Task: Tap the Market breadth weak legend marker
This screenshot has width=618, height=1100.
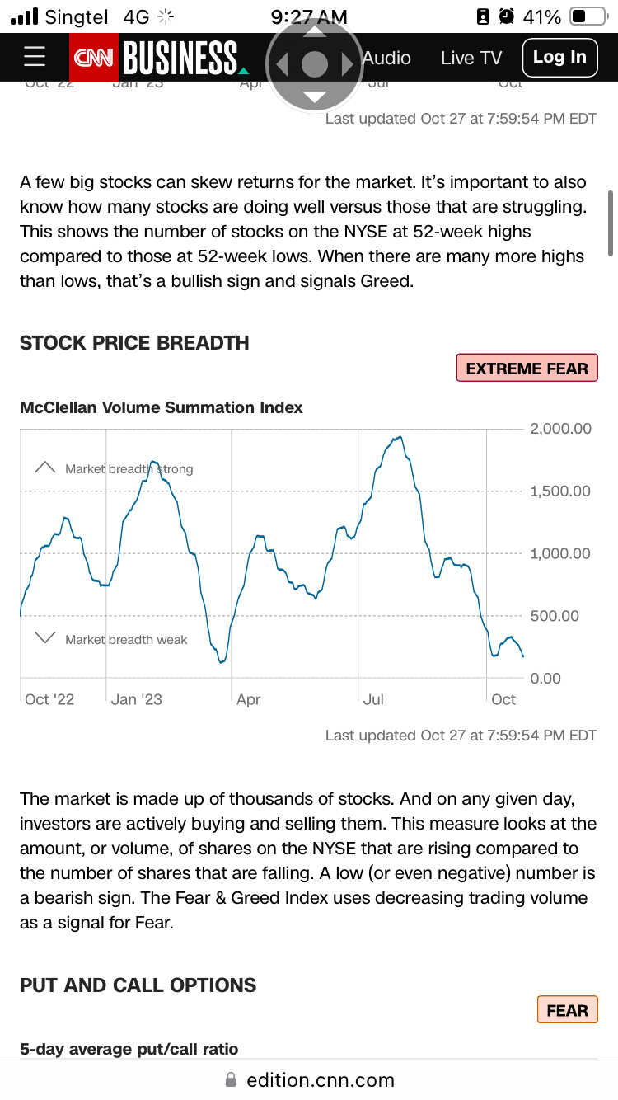Action: (x=44, y=637)
